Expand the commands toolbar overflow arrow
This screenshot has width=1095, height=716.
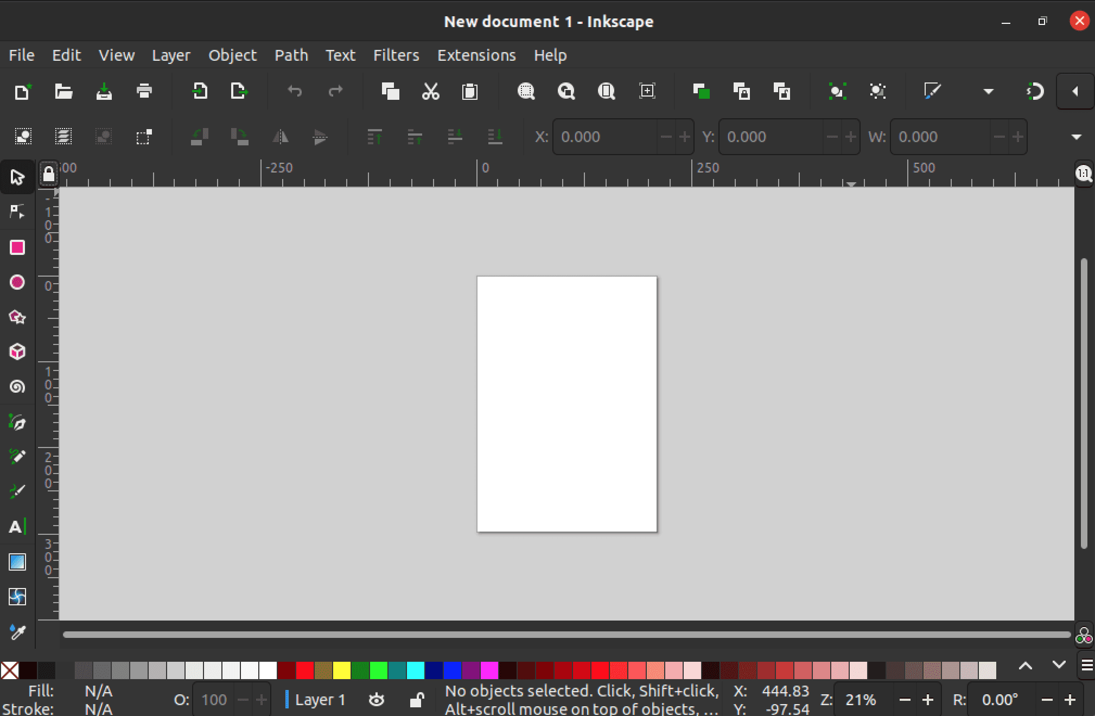pyautogui.click(x=988, y=91)
